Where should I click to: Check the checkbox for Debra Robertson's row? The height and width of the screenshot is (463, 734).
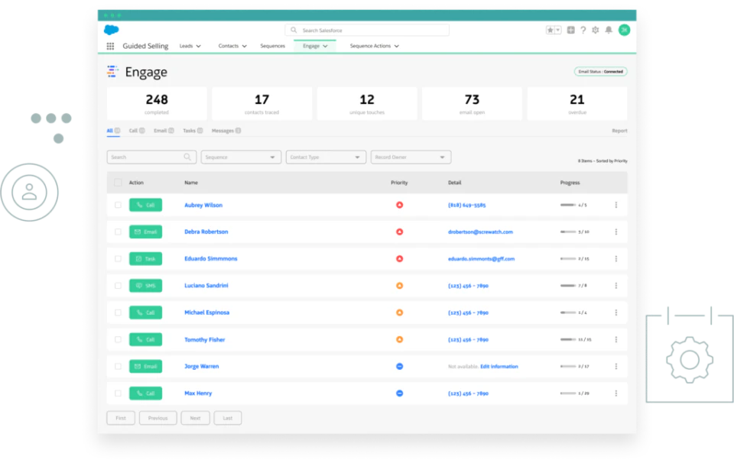coord(119,231)
